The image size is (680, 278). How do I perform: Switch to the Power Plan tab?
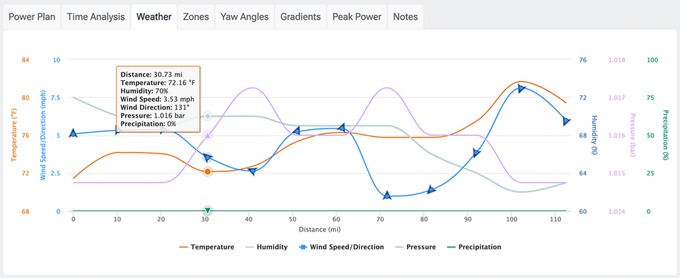point(31,17)
